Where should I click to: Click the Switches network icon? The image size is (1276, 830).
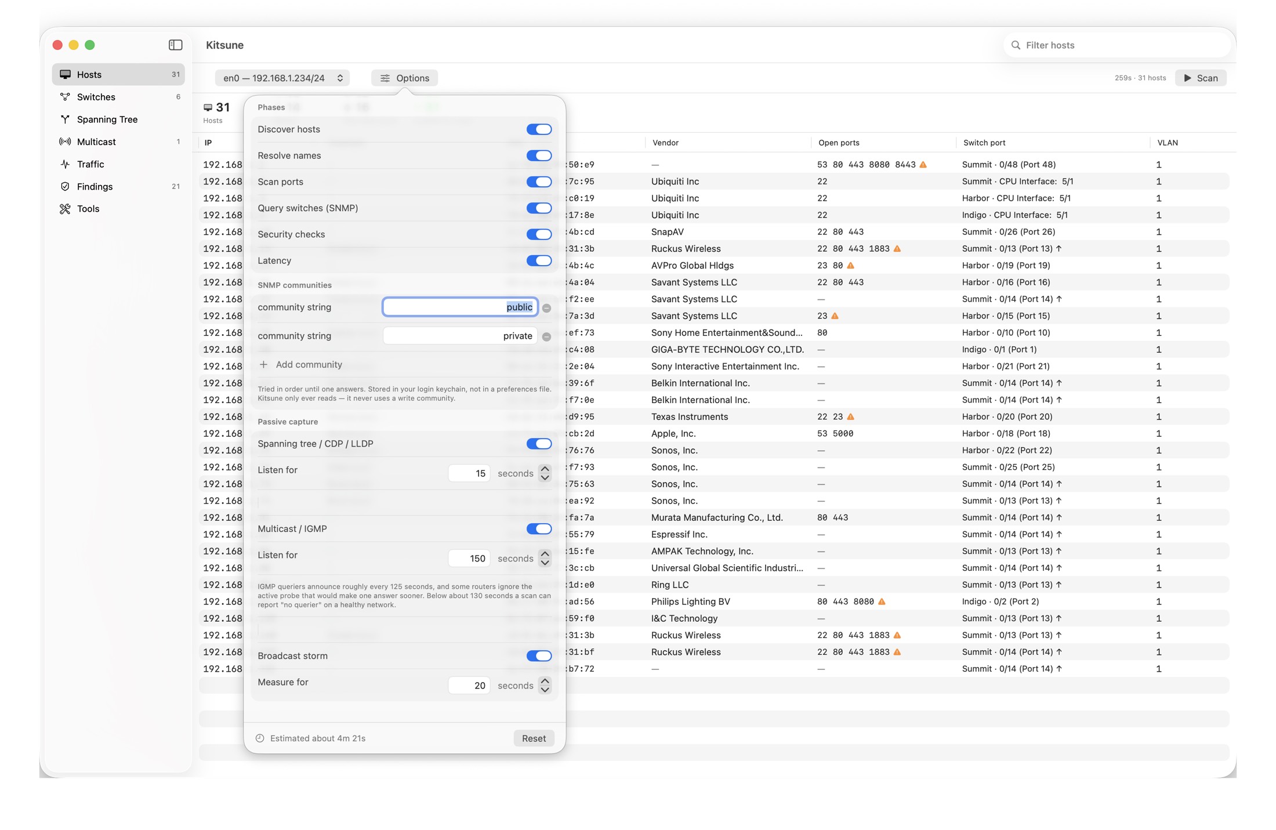[x=65, y=97]
